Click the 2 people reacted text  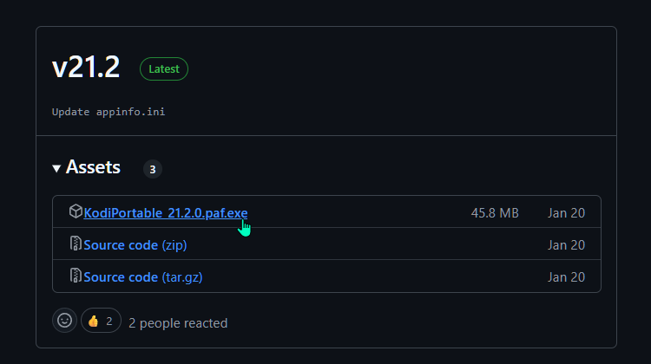178,323
